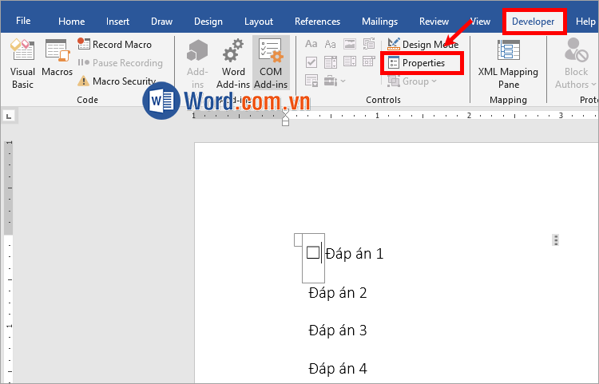Click the content control handle near Đáp án 1
Image resolution: width=599 pixels, height=384 pixels.
point(299,240)
